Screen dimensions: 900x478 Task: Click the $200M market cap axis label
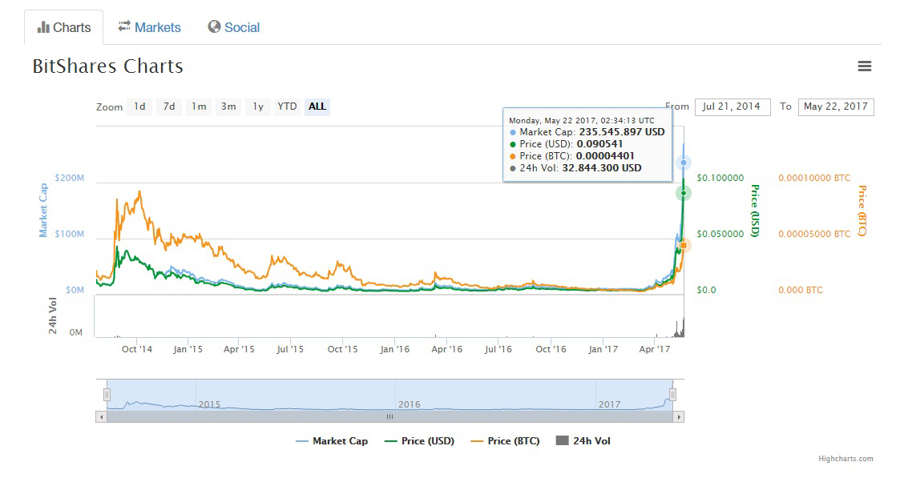[70, 178]
